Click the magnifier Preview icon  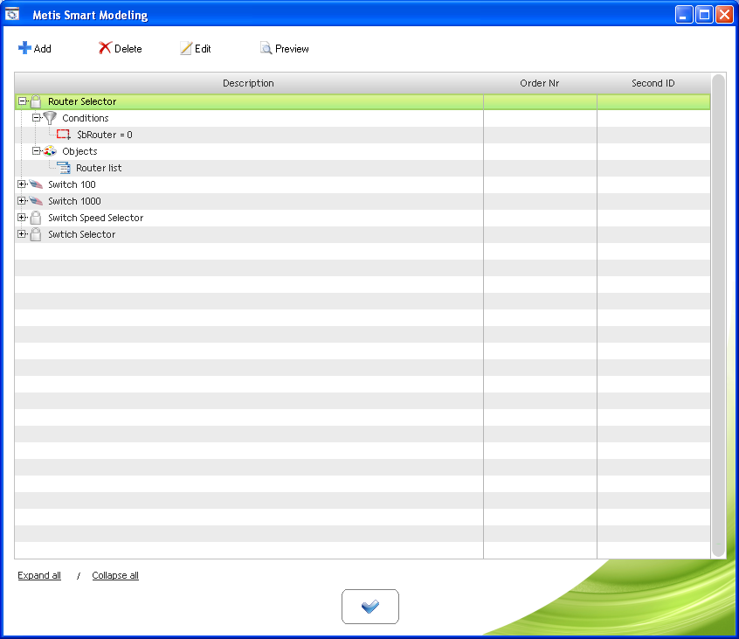[x=266, y=49]
